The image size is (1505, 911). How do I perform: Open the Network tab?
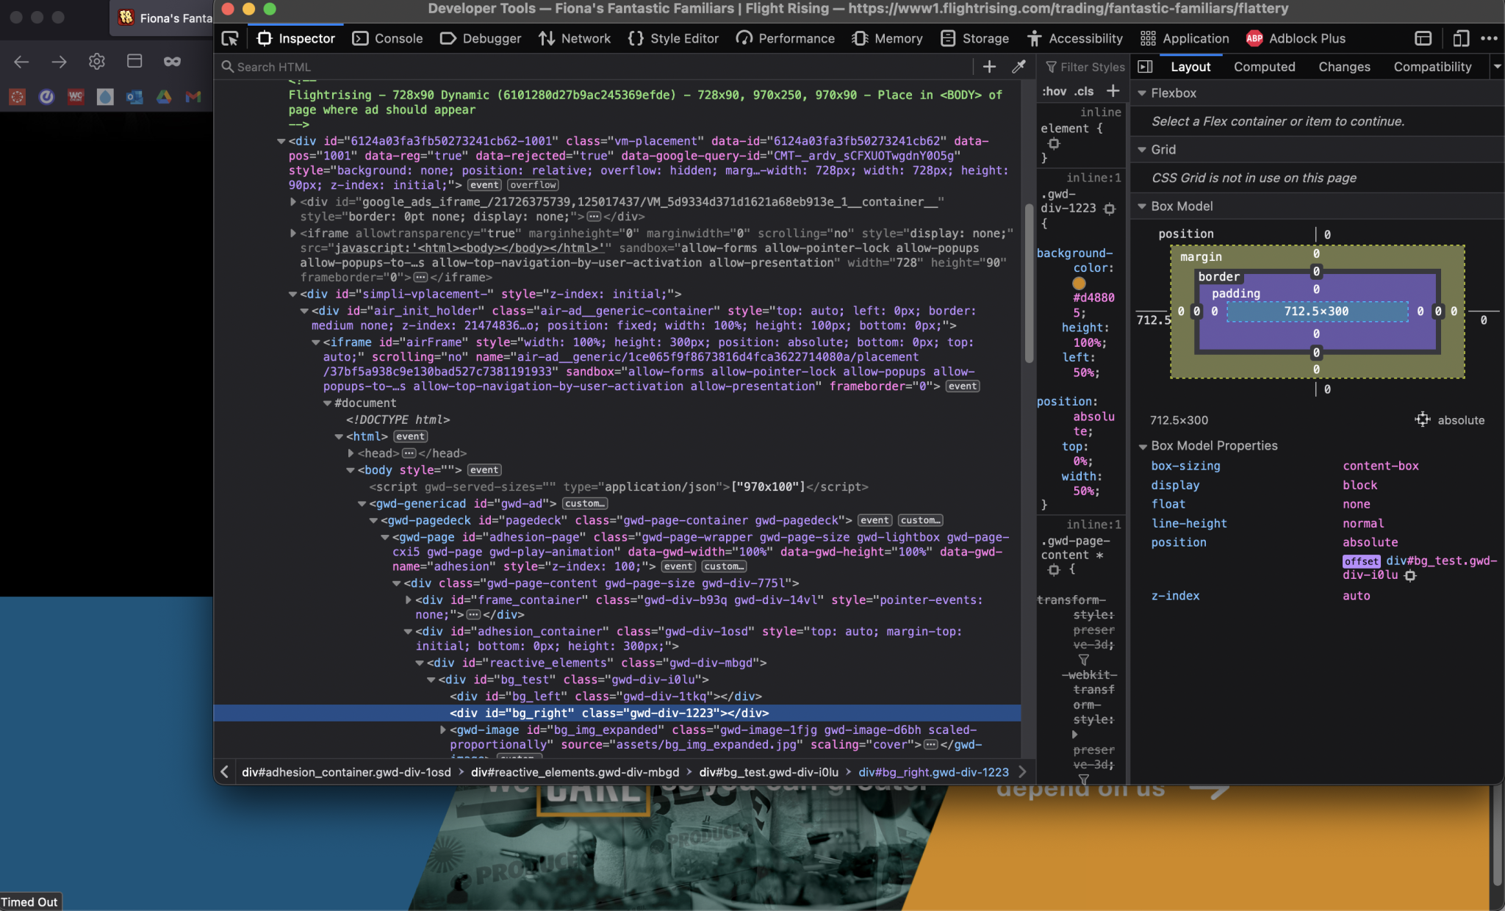[575, 38]
